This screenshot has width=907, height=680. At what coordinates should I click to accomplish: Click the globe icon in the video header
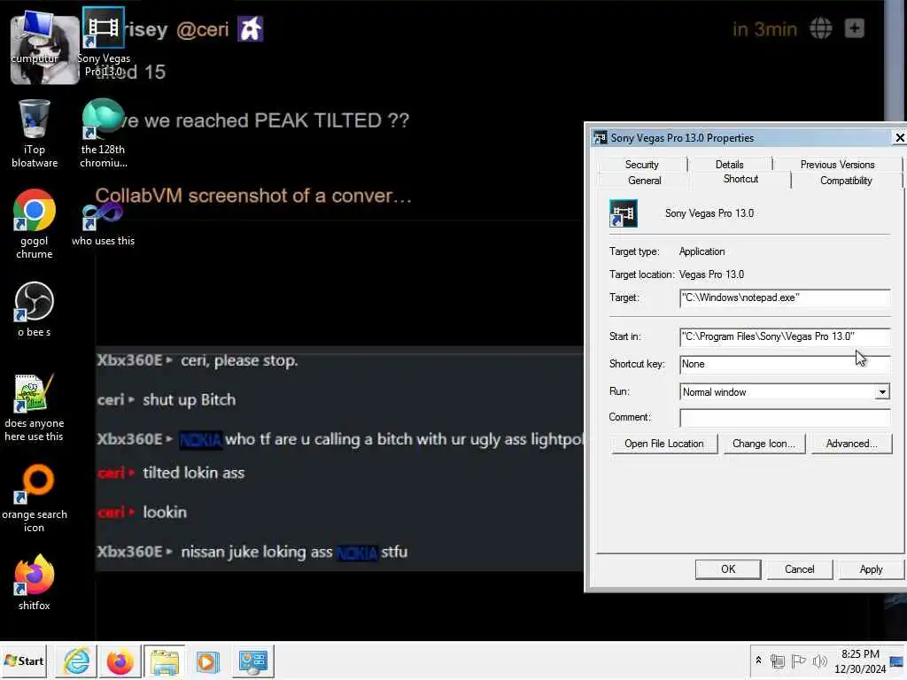pyautogui.click(x=821, y=27)
